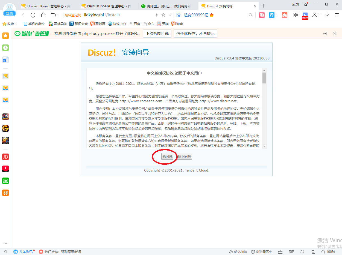342x255 pixels.
Task: Click 信任此程序，不再提示 button
Action: 195,34
